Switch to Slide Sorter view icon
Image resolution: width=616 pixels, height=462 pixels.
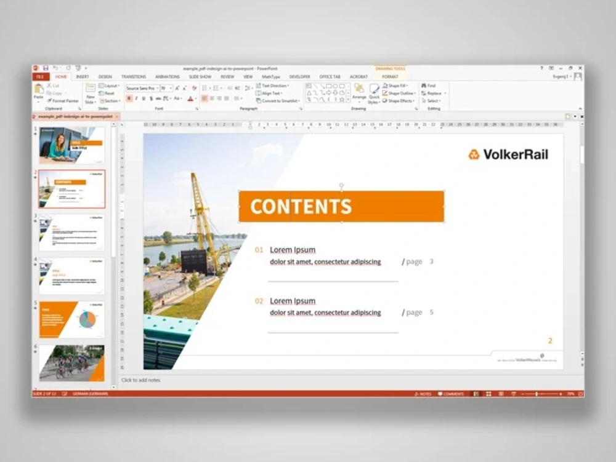tap(488, 394)
